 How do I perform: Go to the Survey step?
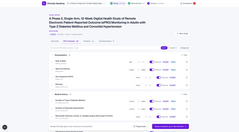pos(155,3)
